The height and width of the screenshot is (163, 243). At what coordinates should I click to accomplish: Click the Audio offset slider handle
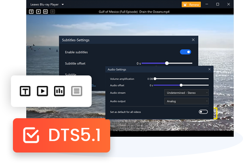point(181,85)
